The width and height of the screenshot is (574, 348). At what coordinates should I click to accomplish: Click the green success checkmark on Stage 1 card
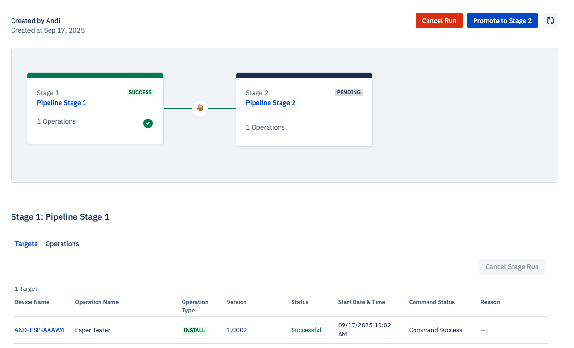148,123
